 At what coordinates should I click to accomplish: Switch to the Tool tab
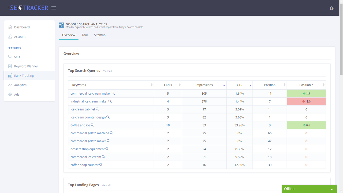[85, 35]
